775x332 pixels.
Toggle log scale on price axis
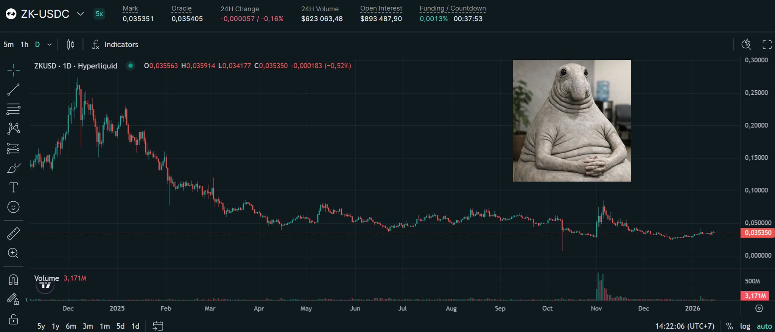click(745, 326)
